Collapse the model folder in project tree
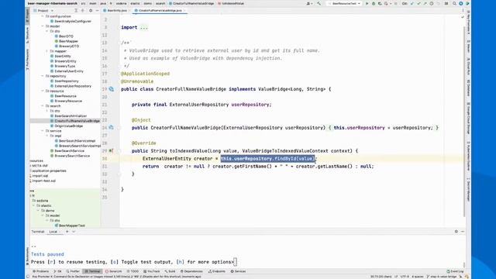 click(x=43, y=26)
